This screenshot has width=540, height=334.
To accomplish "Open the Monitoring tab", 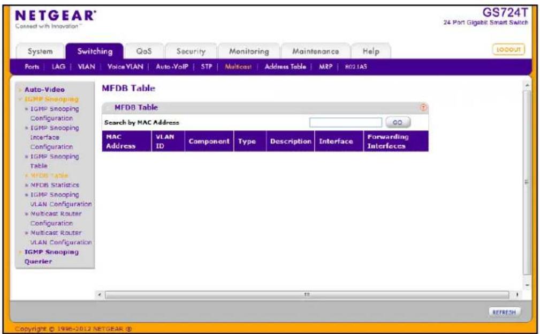I will [x=249, y=51].
